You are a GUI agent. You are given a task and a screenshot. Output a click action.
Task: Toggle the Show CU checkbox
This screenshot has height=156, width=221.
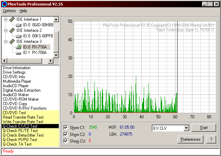click(x=66, y=141)
